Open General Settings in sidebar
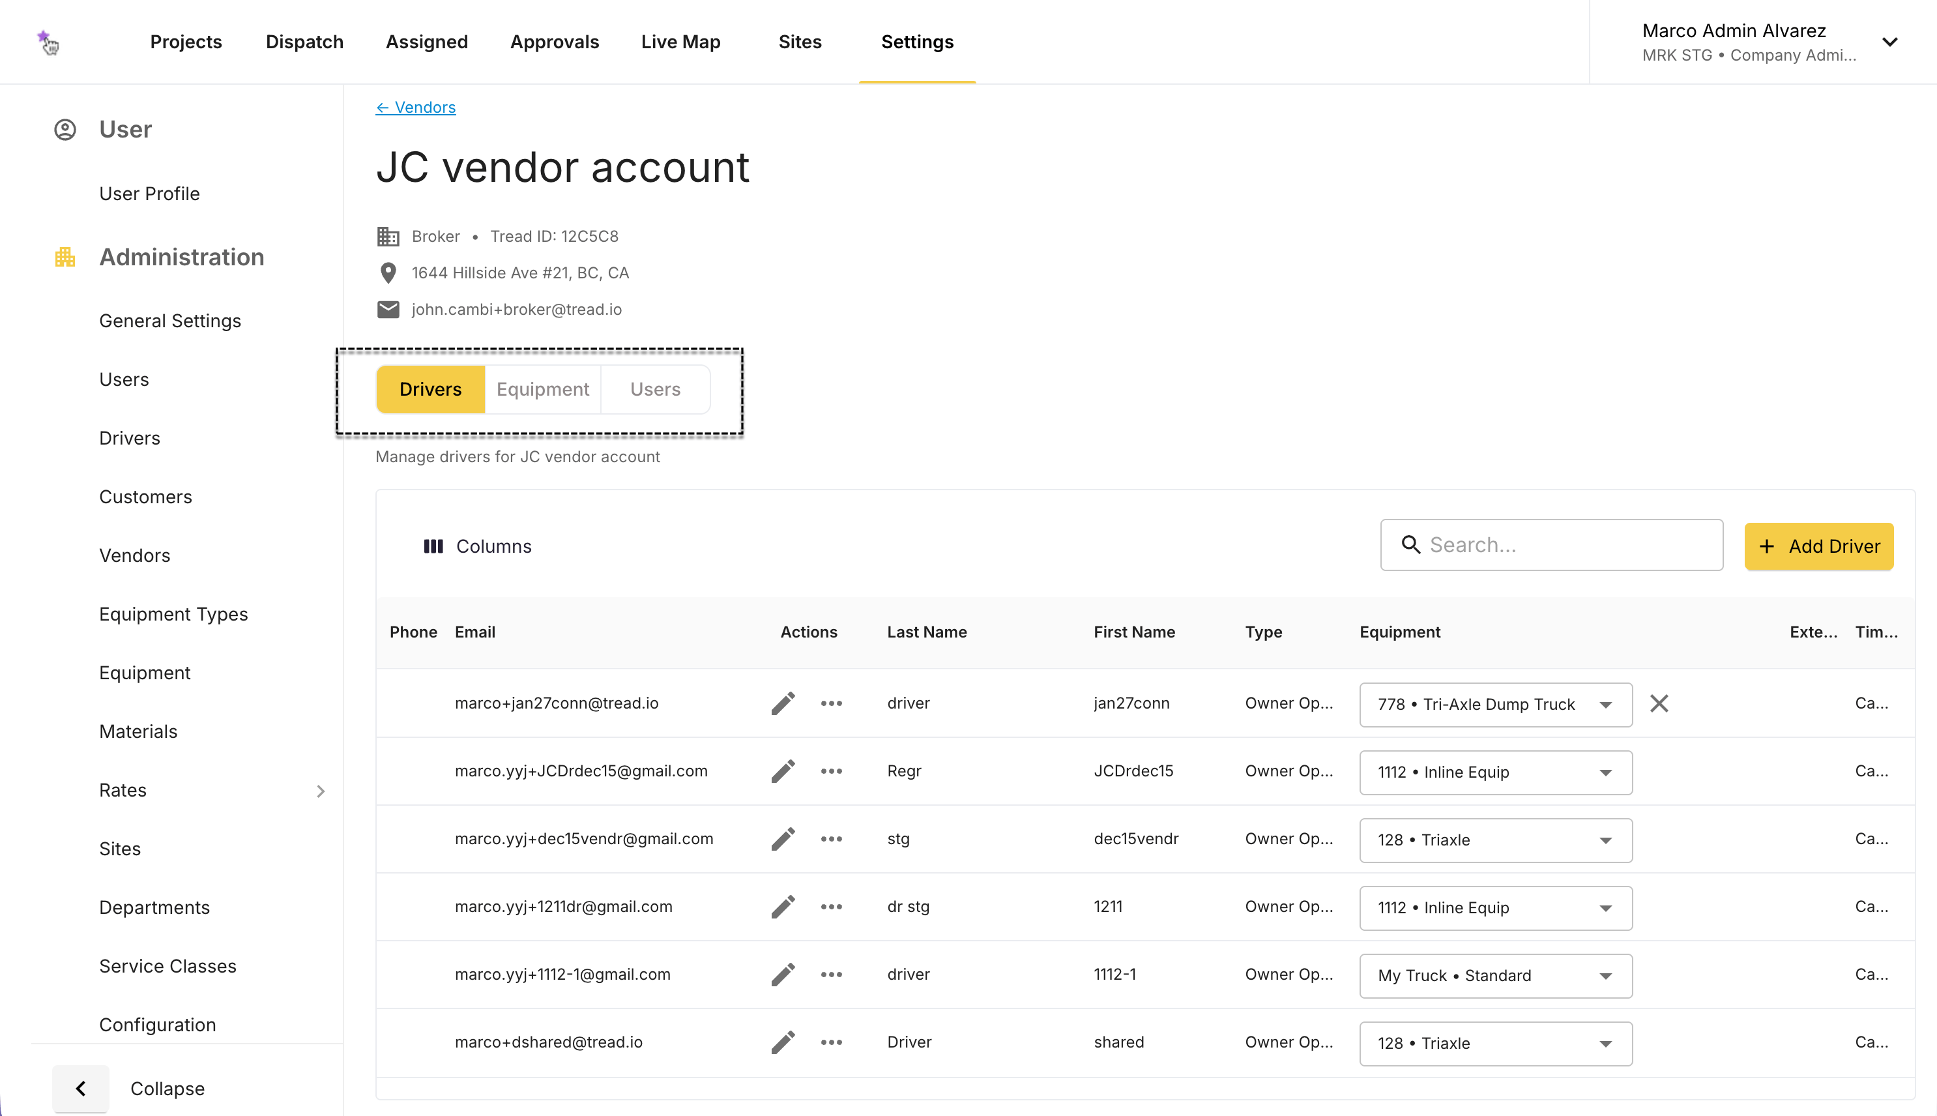This screenshot has width=1937, height=1116. pyautogui.click(x=170, y=321)
